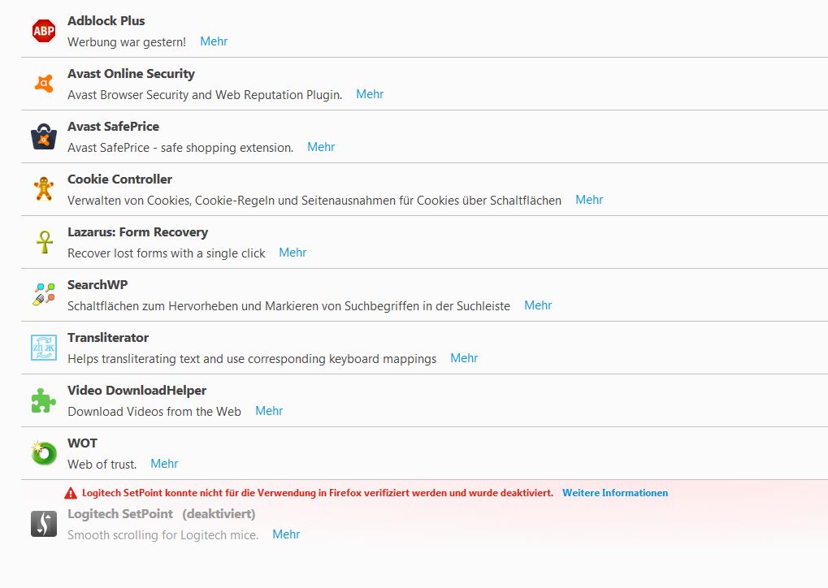828x588 pixels.
Task: Click 'Schaltflächen zum Hervorheben' description
Action: [x=288, y=306]
